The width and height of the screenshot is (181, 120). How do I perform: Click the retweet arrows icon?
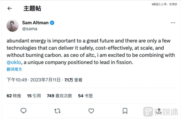point(57,111)
